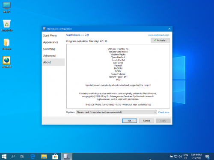The height and width of the screenshot is (160, 214).
Task: Close the StartIsBack configuration window
Action: coord(169,29)
